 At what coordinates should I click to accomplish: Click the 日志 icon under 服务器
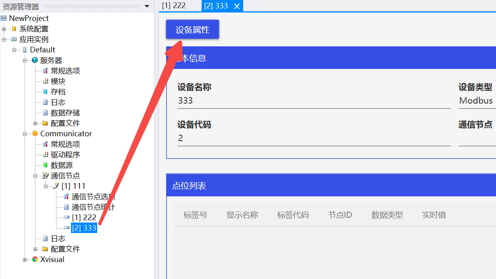[46, 102]
